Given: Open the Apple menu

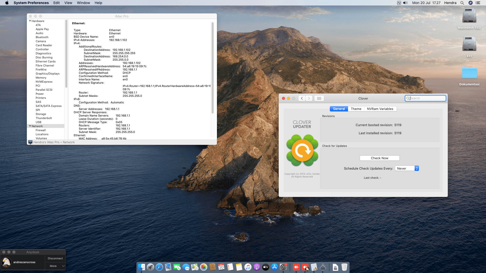Looking at the screenshot, I should [7, 3].
